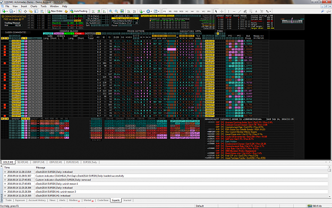Open the Tools menu
This screenshot has width=332, height=208.
click(x=44, y=6)
